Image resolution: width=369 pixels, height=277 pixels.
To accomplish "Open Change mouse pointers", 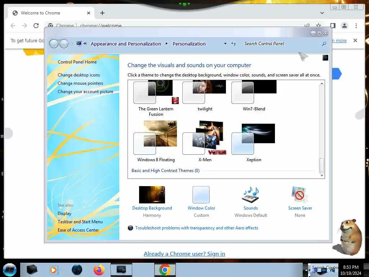I will (80, 83).
